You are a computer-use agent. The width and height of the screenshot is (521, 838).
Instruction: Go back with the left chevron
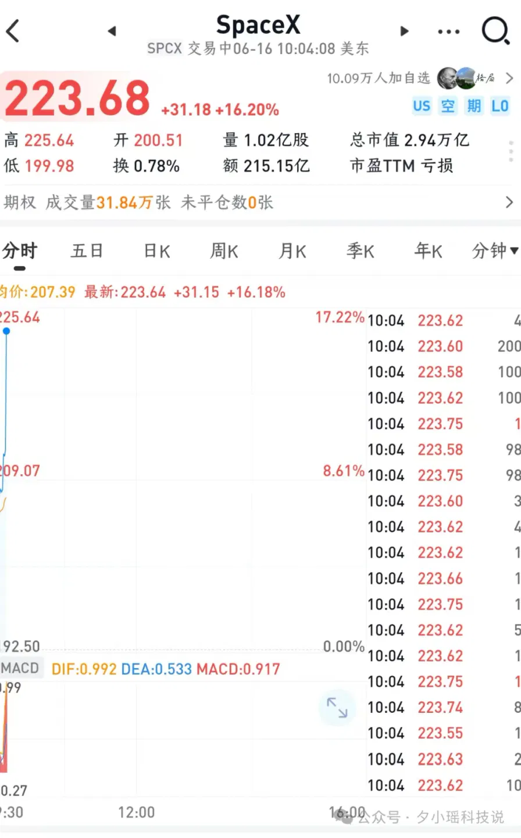click(13, 31)
